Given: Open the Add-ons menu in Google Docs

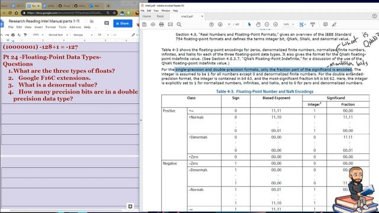Looking at the screenshot, I should pos(75,27).
